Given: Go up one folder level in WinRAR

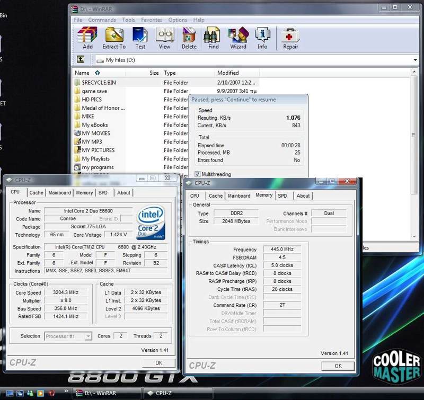Looking at the screenshot, I should [x=81, y=59].
